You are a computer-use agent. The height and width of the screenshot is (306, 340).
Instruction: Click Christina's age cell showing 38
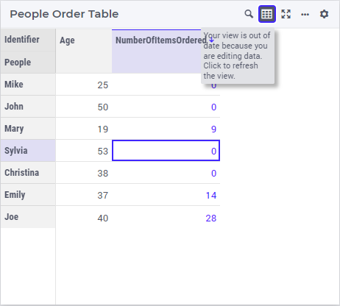[84, 173]
